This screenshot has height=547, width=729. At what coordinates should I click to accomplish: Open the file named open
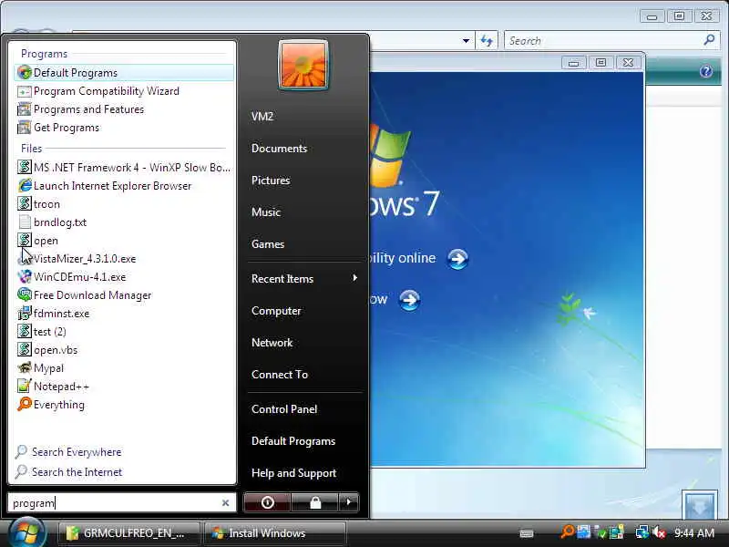124,241
